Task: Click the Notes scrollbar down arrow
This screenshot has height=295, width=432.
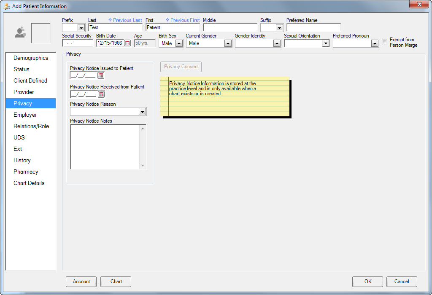Action: [x=143, y=165]
